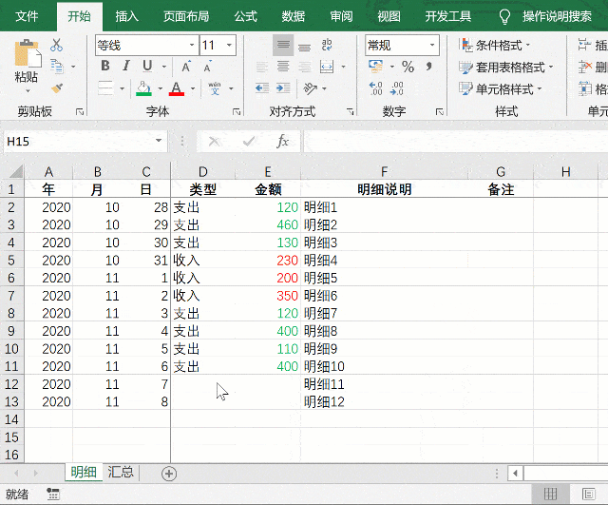The height and width of the screenshot is (505, 608).
Task: Open clipboard group dialog launcher
Action: (x=80, y=112)
